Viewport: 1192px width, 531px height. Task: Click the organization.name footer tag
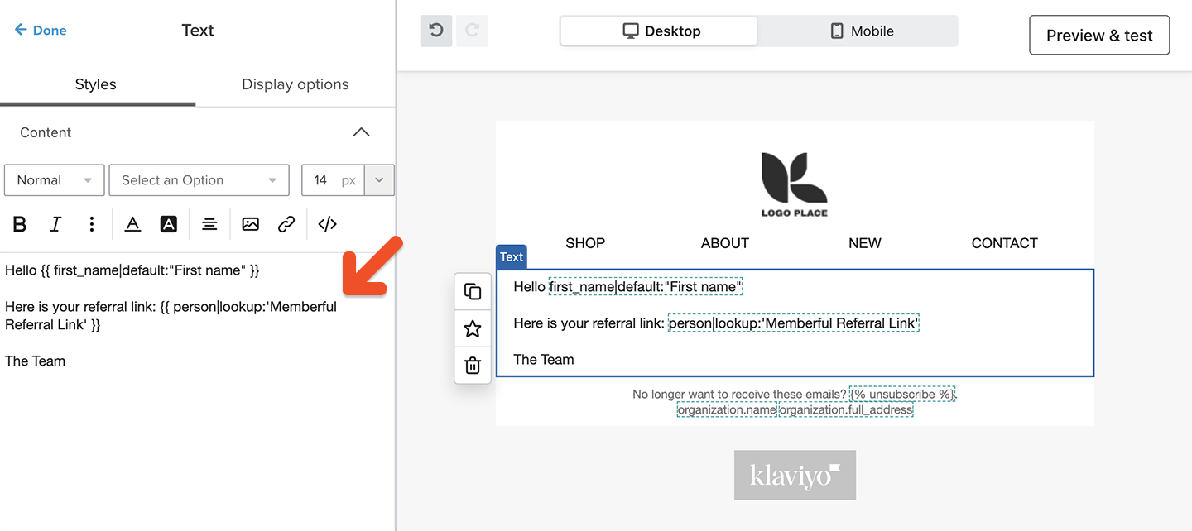click(x=727, y=409)
